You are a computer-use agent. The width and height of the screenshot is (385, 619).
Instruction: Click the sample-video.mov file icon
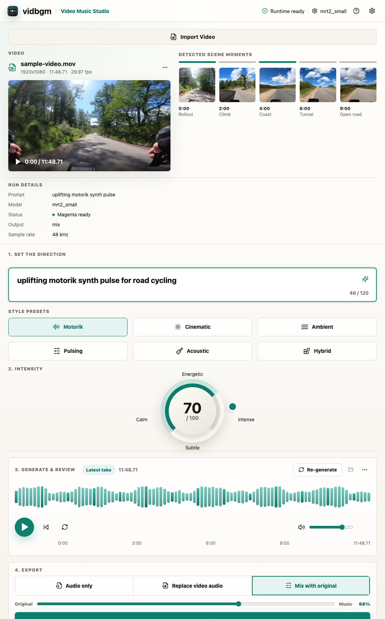[12, 67]
